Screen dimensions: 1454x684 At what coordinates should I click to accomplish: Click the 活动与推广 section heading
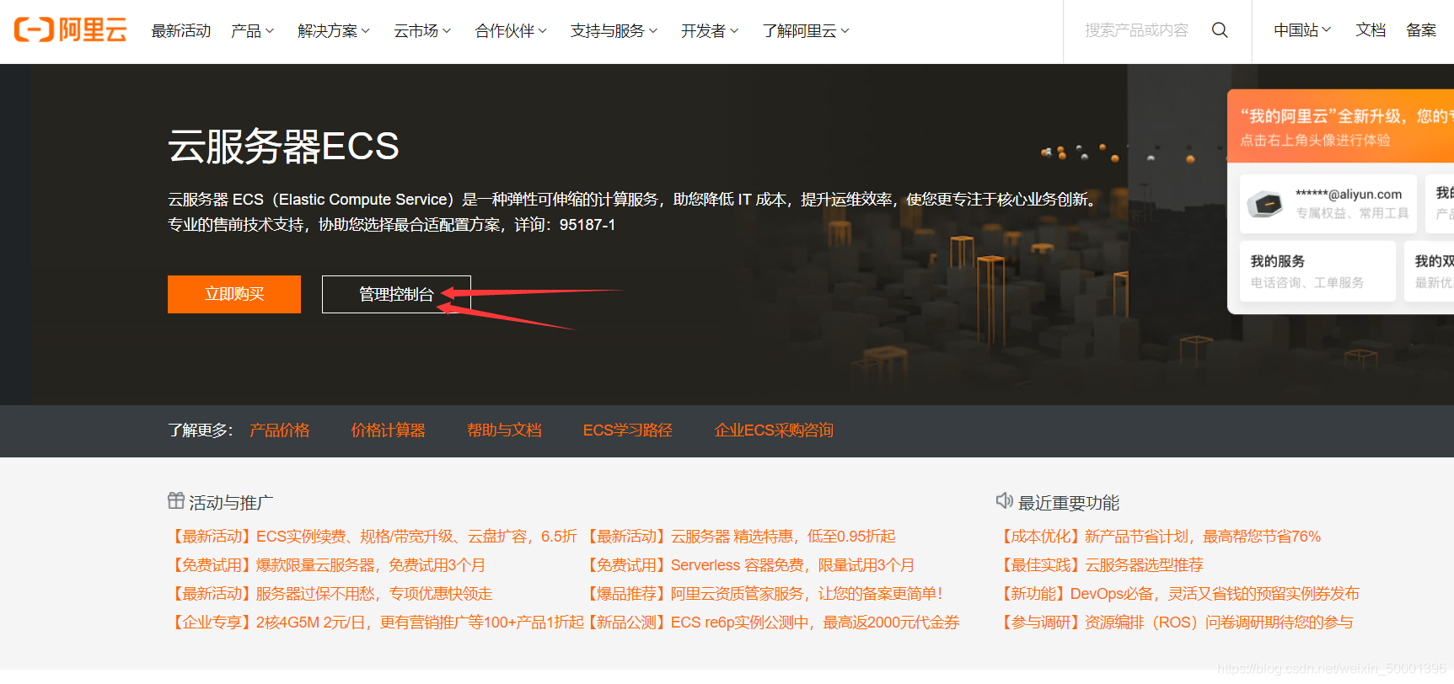point(231,503)
